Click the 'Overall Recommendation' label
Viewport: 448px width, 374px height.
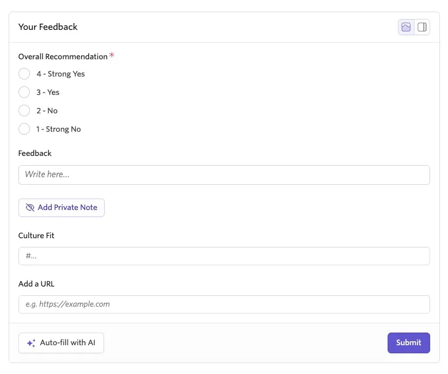tap(63, 56)
